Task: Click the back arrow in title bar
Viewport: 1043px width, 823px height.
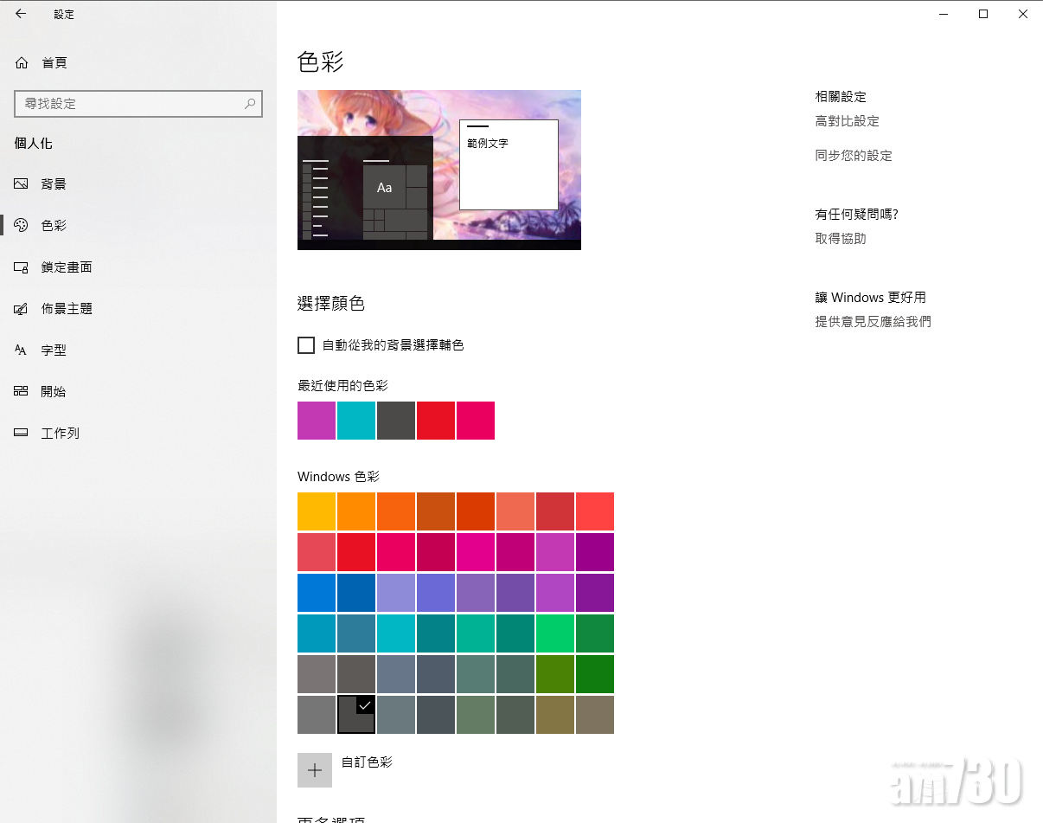Action: (x=21, y=14)
